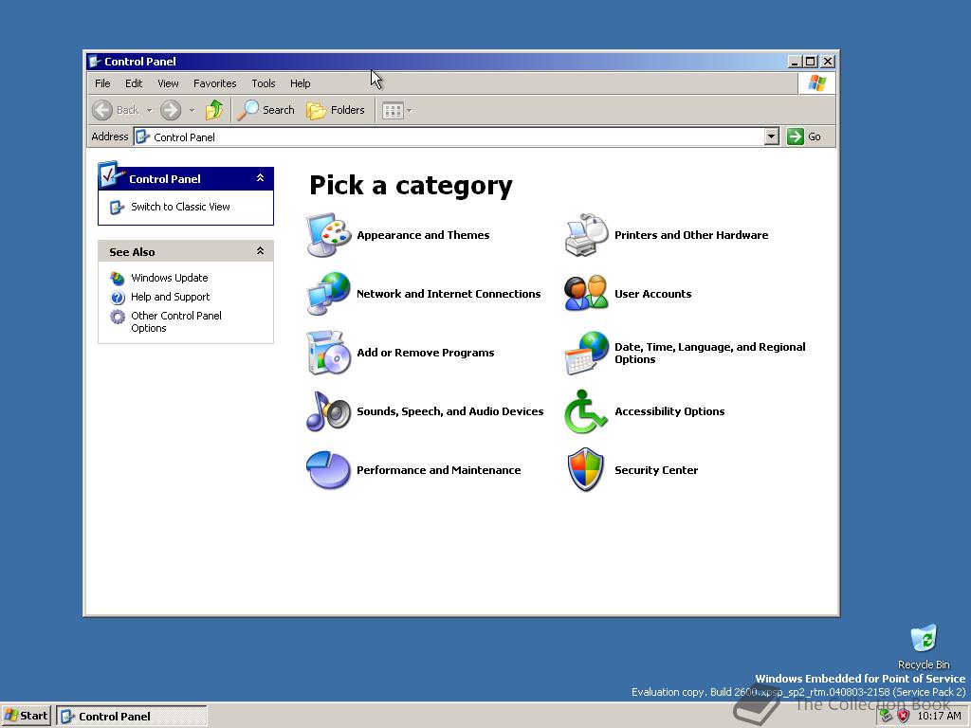The height and width of the screenshot is (728, 971).
Task: Click the Switch to Classic View icon
Action: point(117,208)
